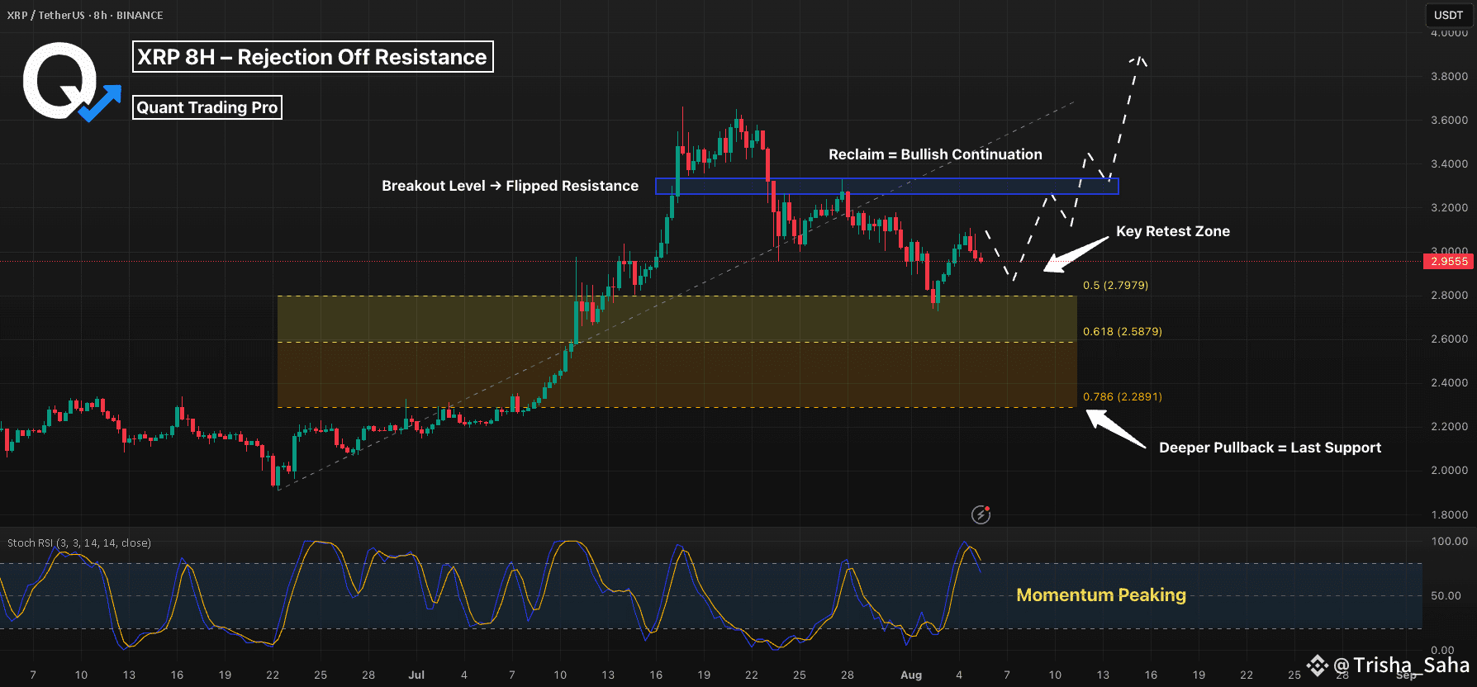This screenshot has width=1477, height=687.
Task: Click the 100.00 Stoch RSI axis label
Action: pos(1449,542)
